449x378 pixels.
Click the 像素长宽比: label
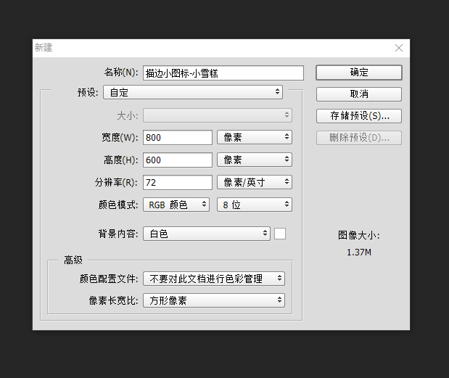pos(113,300)
